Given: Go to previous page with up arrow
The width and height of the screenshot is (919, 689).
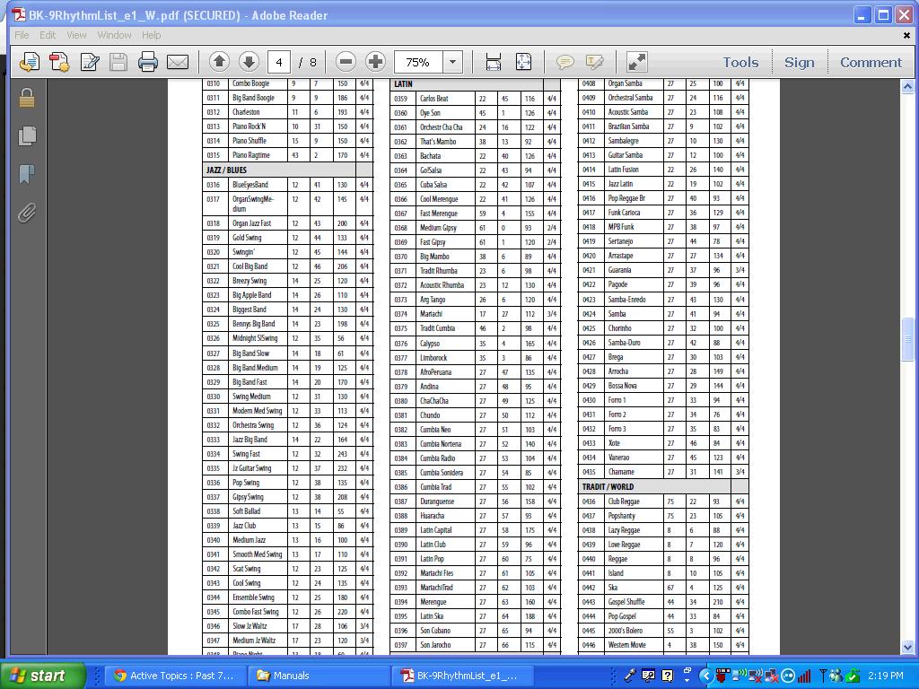Looking at the screenshot, I should tap(219, 62).
